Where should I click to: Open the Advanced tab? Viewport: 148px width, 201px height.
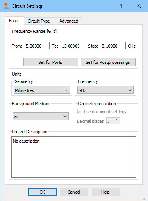[x=69, y=21]
